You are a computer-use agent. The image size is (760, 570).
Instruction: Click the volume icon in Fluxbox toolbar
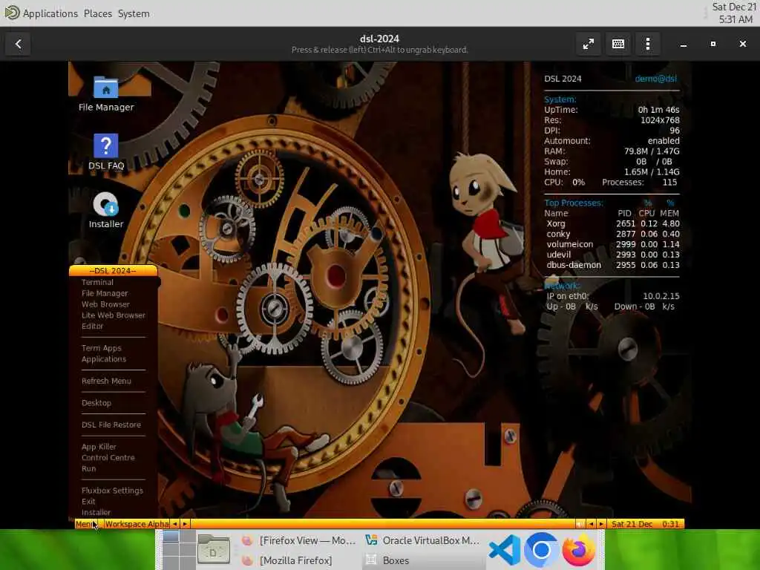(x=580, y=524)
